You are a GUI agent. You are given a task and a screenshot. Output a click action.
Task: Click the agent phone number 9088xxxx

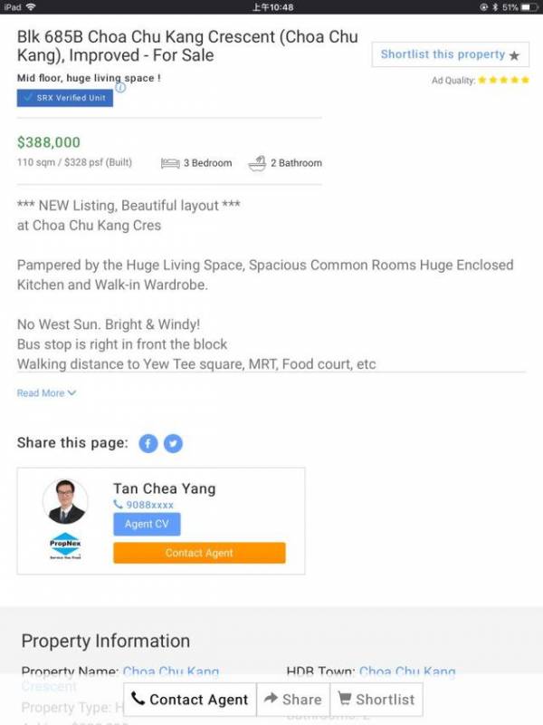coord(144,505)
